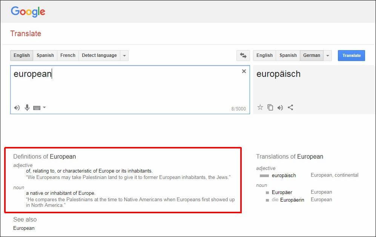Viewport: 376px width, 237px height.
Task: Click the frequency bar beside europäisch
Action: point(264,176)
